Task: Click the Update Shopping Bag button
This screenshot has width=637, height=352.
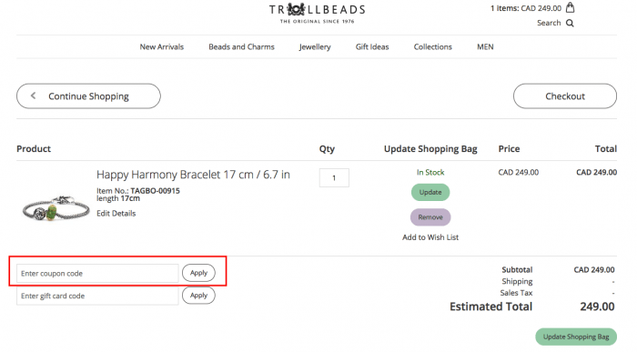Action: (x=576, y=337)
